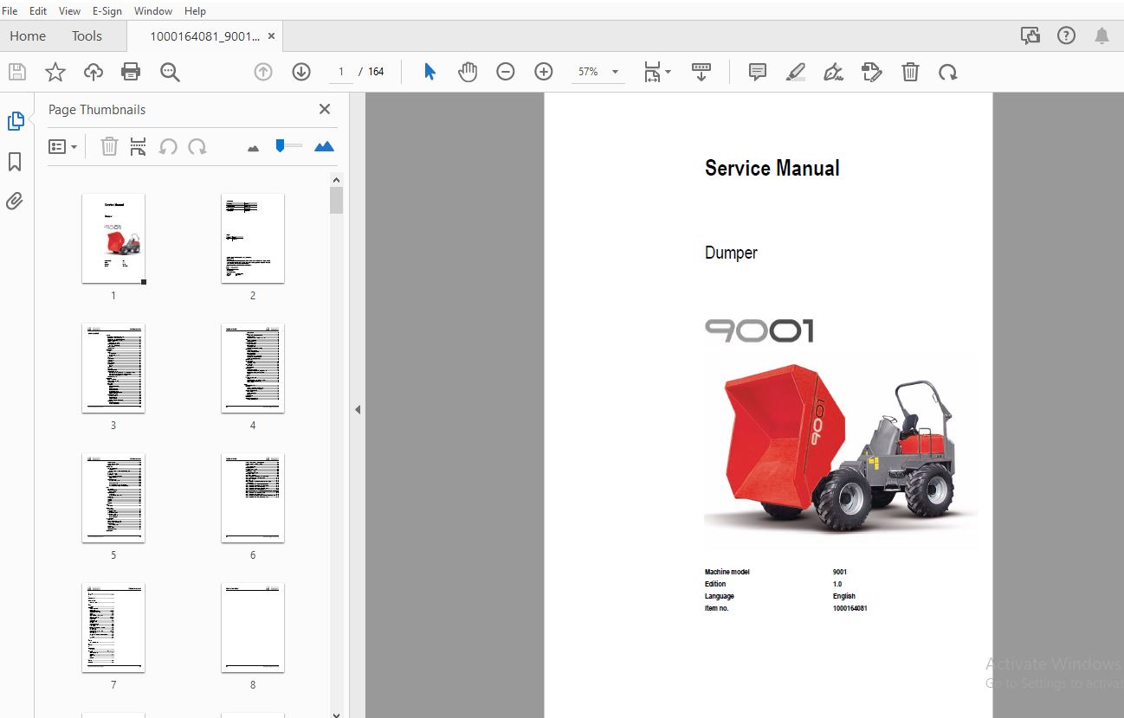Select page 7 thumbnail
The width and height of the screenshot is (1124, 718).
[113, 628]
